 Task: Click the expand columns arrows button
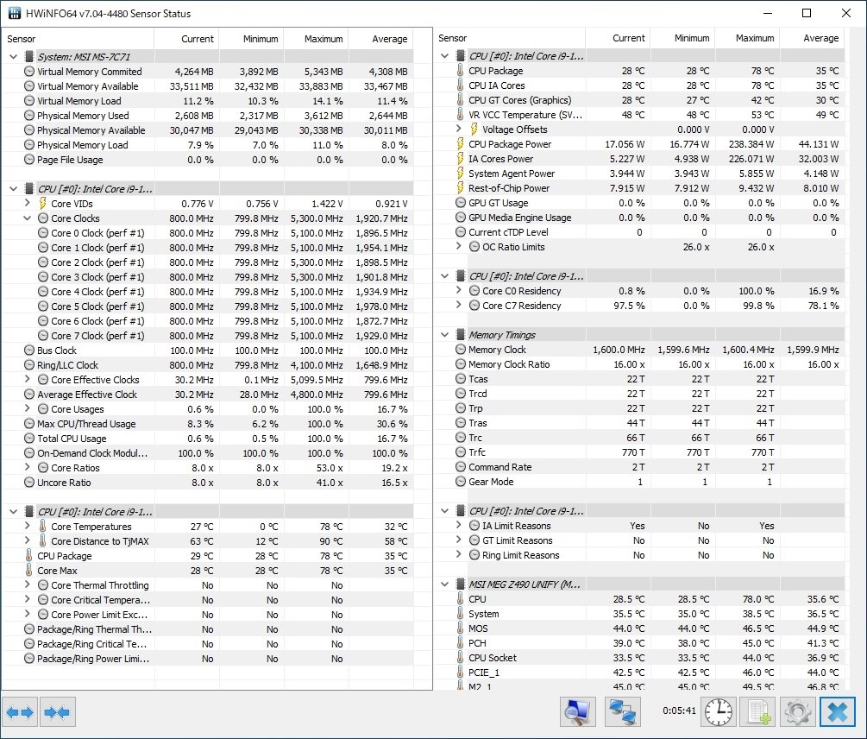pos(20,712)
